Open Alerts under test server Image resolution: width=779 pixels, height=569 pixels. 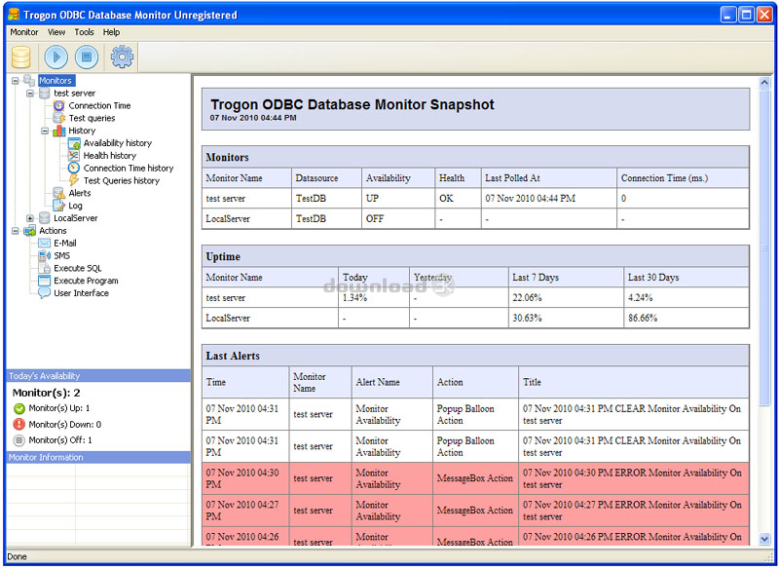80,193
